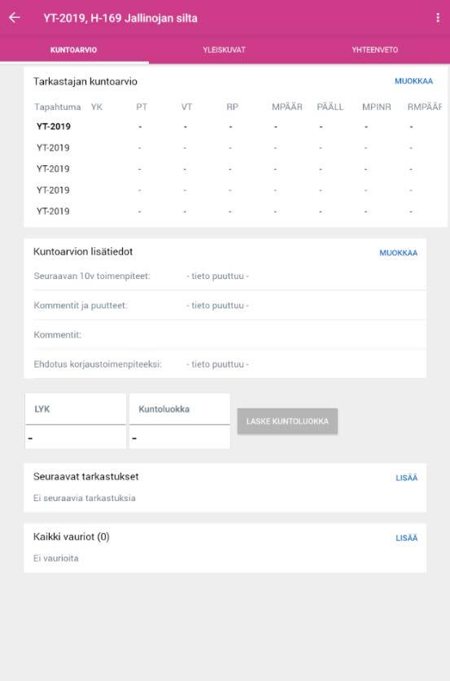Click the Ehdotus korjaustoimenpiteeksi row
Viewport: 450px width, 681px height.
[229, 365]
